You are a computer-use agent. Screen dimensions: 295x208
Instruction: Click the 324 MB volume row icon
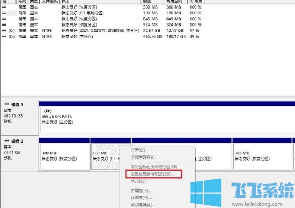point(4,24)
